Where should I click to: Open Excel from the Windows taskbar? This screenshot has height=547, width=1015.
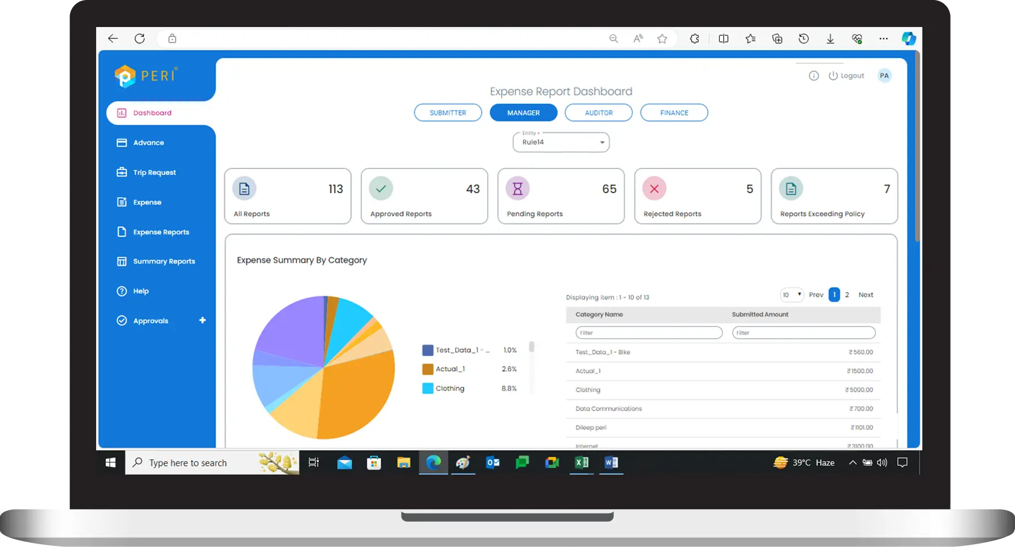[x=582, y=463]
